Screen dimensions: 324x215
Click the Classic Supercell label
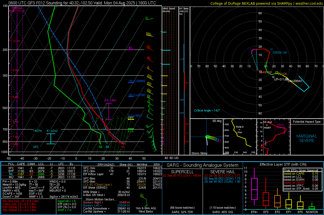click(x=280, y=126)
